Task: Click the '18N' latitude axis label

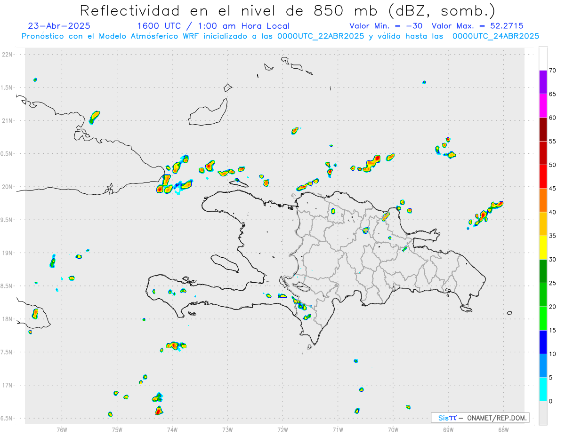Action: tap(8, 319)
